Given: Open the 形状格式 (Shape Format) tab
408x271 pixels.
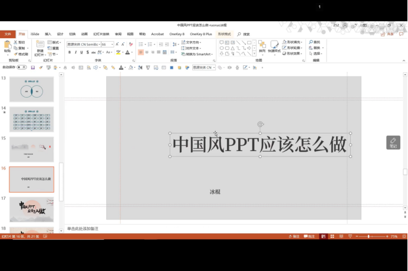Looking at the screenshot, I should pos(224,34).
